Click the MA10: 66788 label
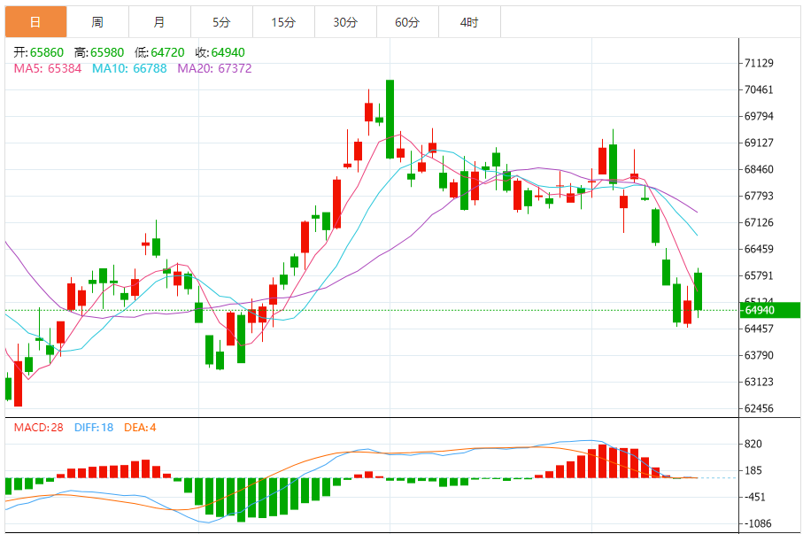Screen dimensions: 803x534 129,68
